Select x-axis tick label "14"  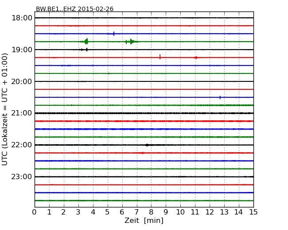pyautogui.click(x=238, y=212)
